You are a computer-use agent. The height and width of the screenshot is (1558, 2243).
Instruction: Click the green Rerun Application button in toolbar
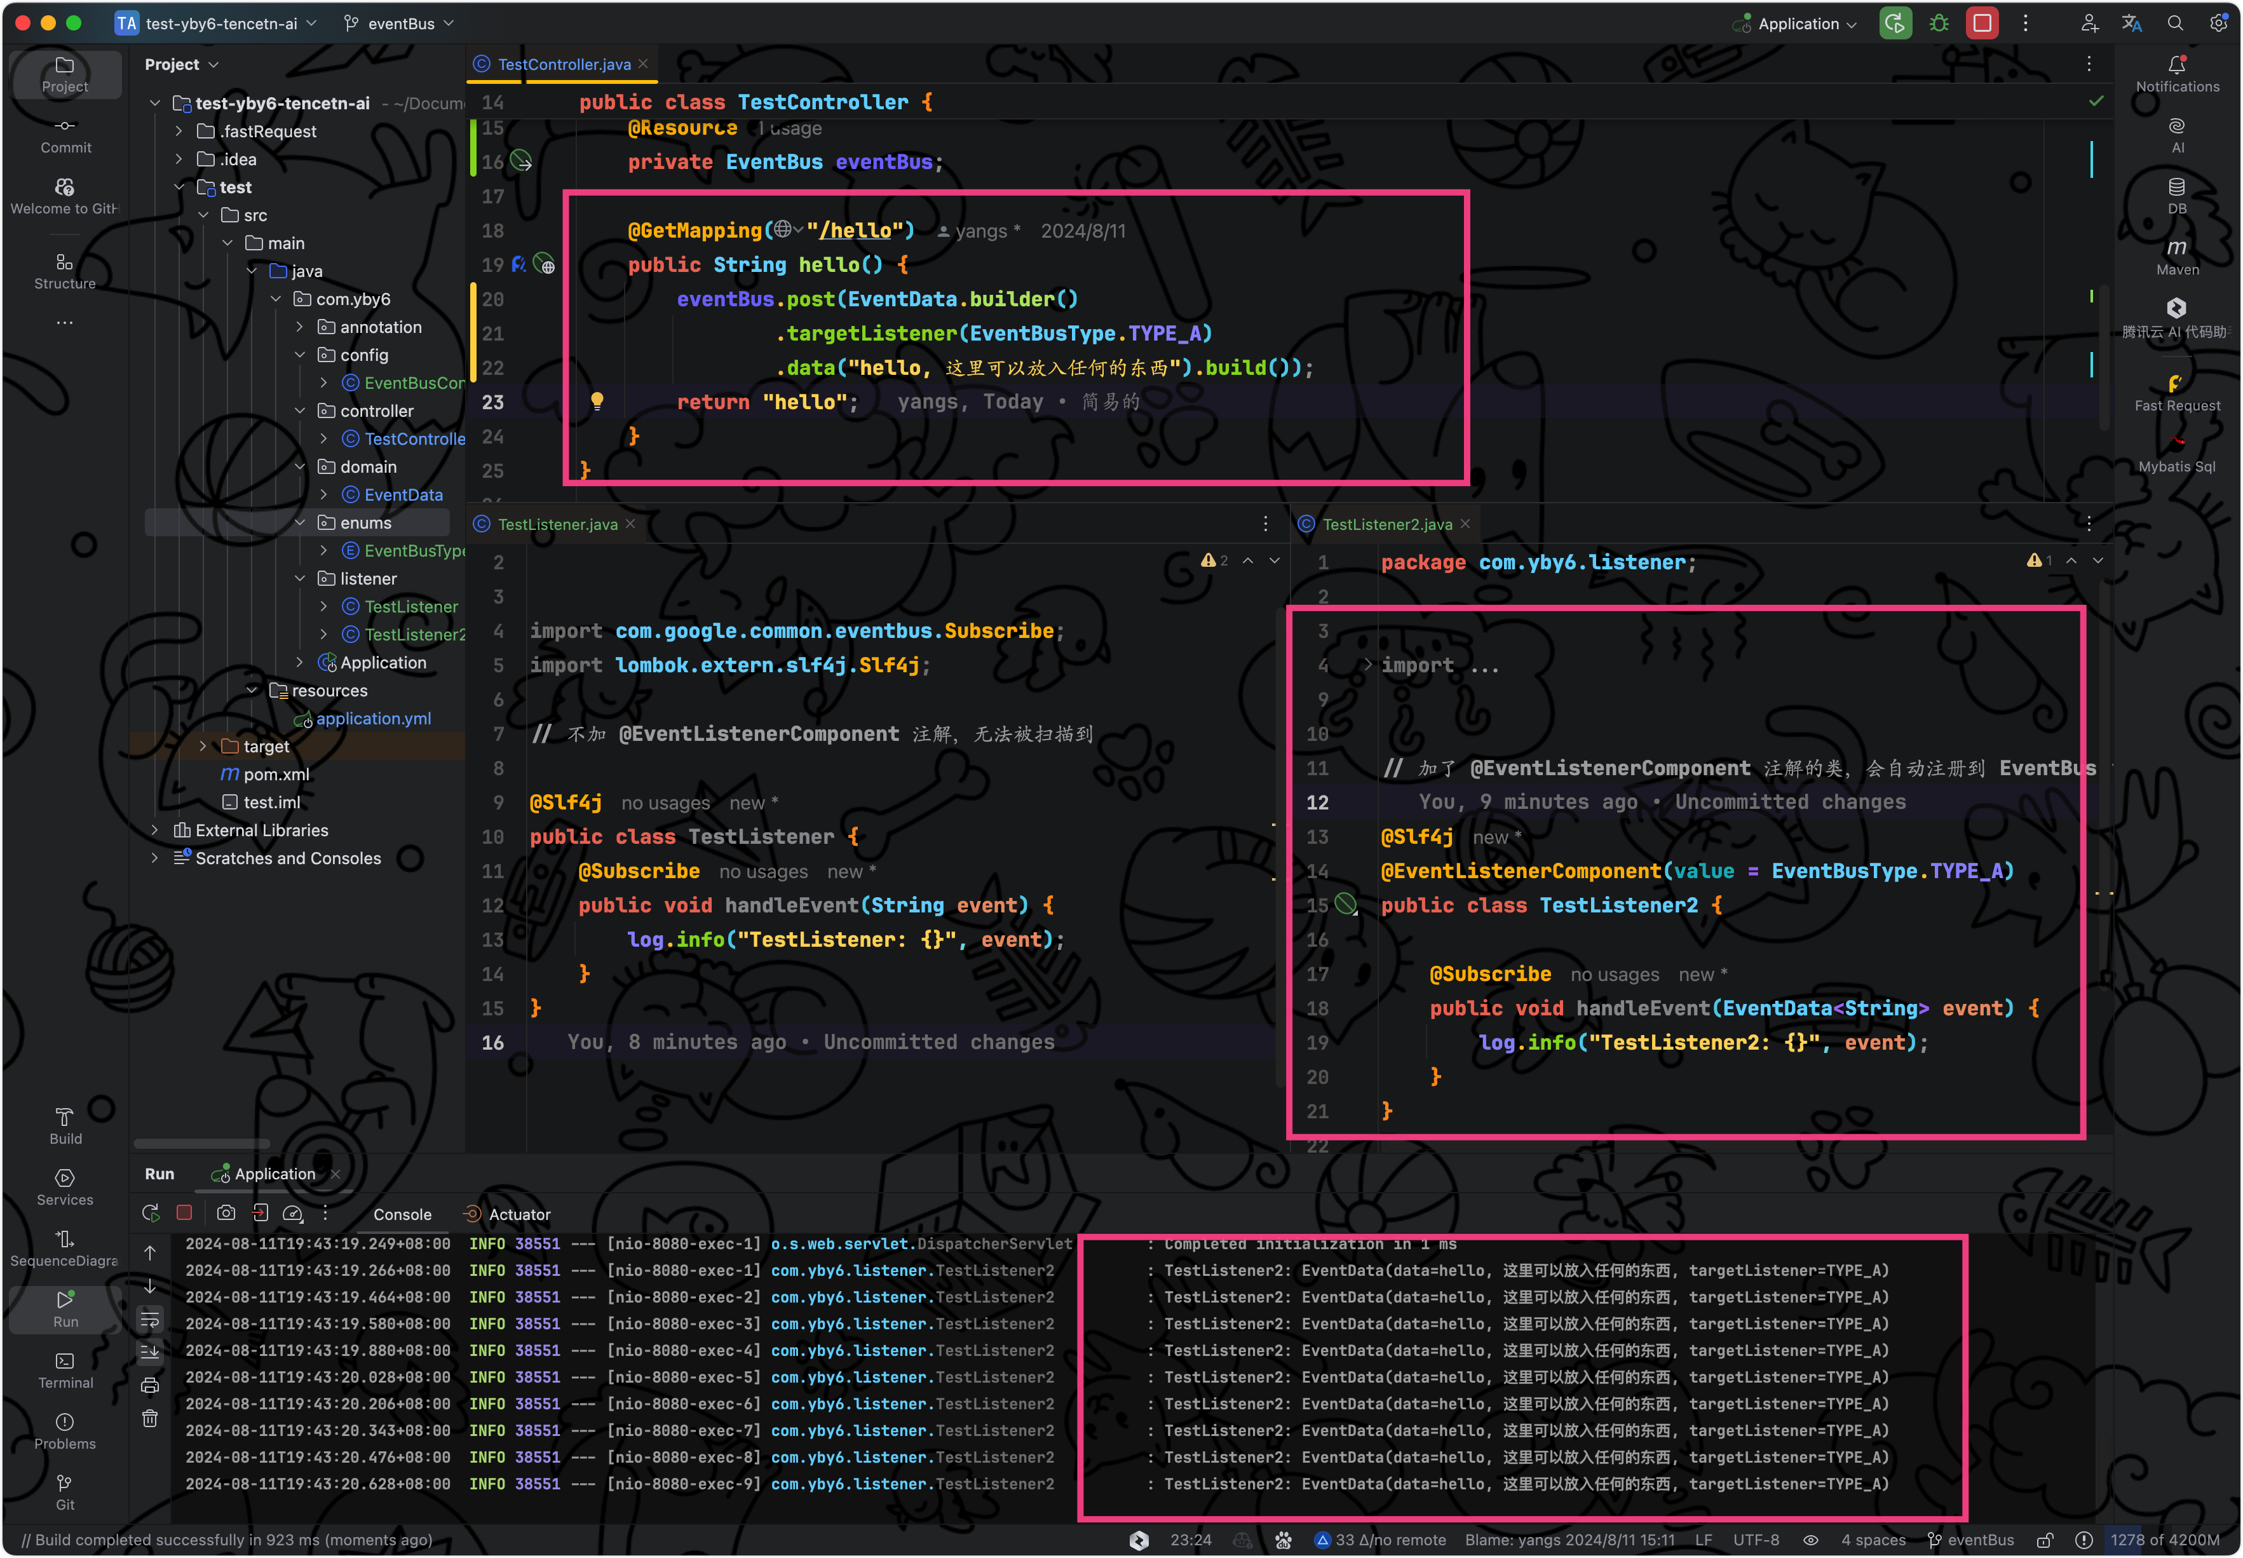point(1895,24)
